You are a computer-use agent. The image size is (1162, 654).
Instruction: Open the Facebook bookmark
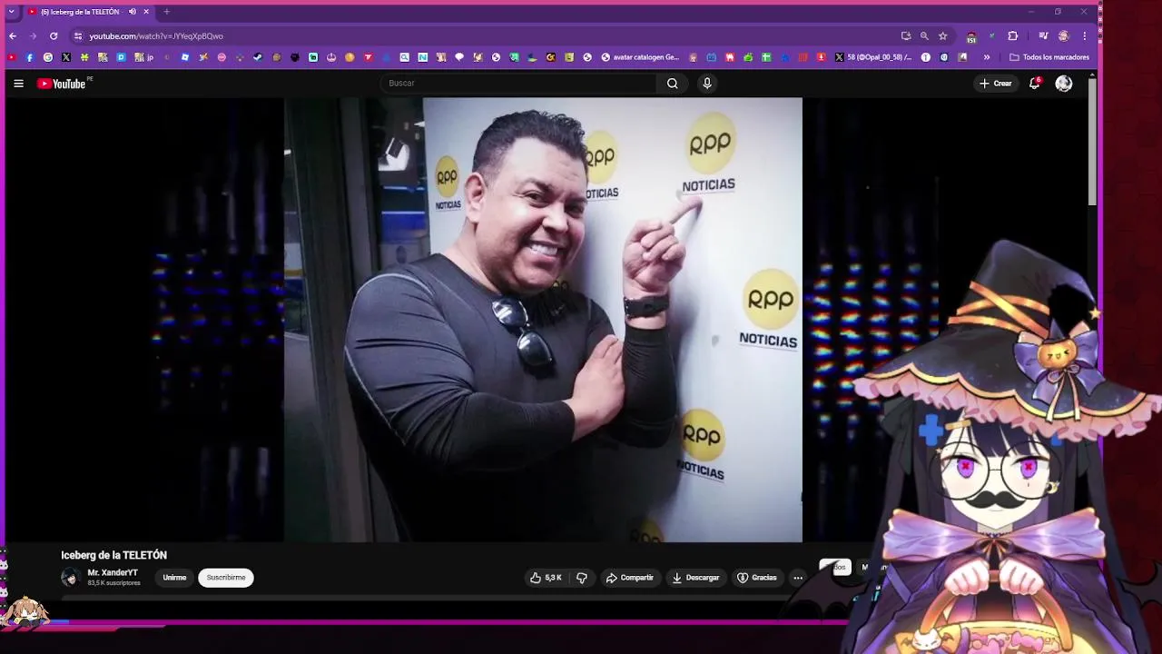click(x=30, y=57)
